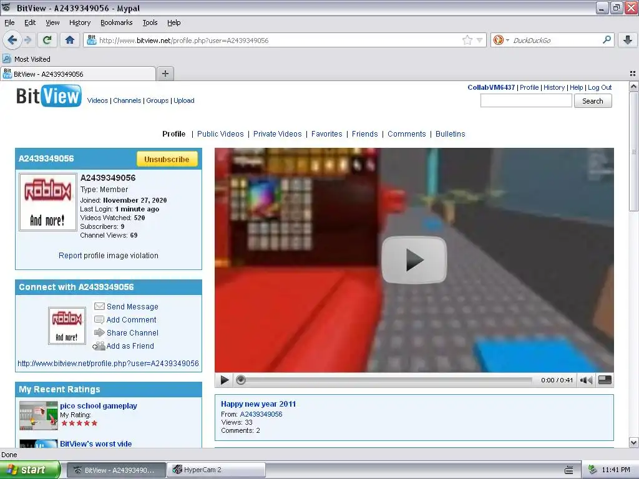
Task: Go back with the browser Back arrow
Action: click(12, 40)
